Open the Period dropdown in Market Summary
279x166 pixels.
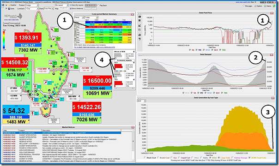(79, 18)
